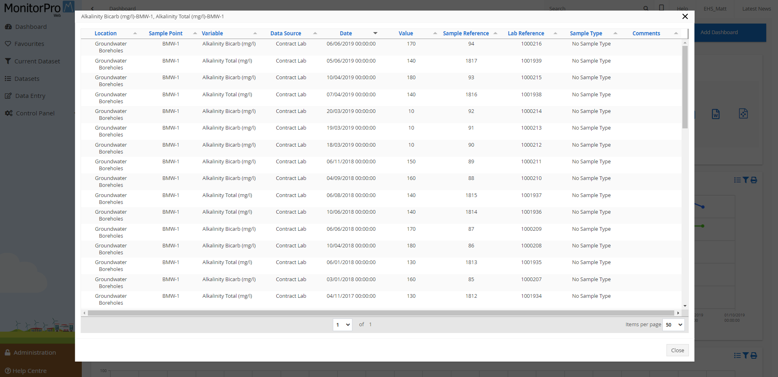Sort by Variable column header
Image resolution: width=778 pixels, height=377 pixels.
[x=212, y=33]
